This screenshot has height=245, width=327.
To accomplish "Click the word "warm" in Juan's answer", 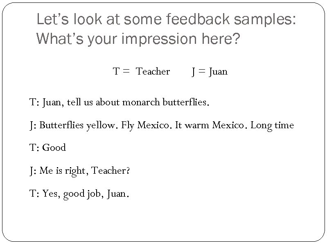I will point(197,125).
